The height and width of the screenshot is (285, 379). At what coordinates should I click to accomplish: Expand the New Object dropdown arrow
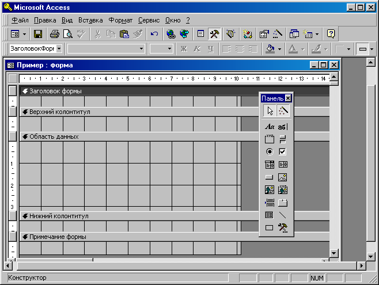pos(317,34)
